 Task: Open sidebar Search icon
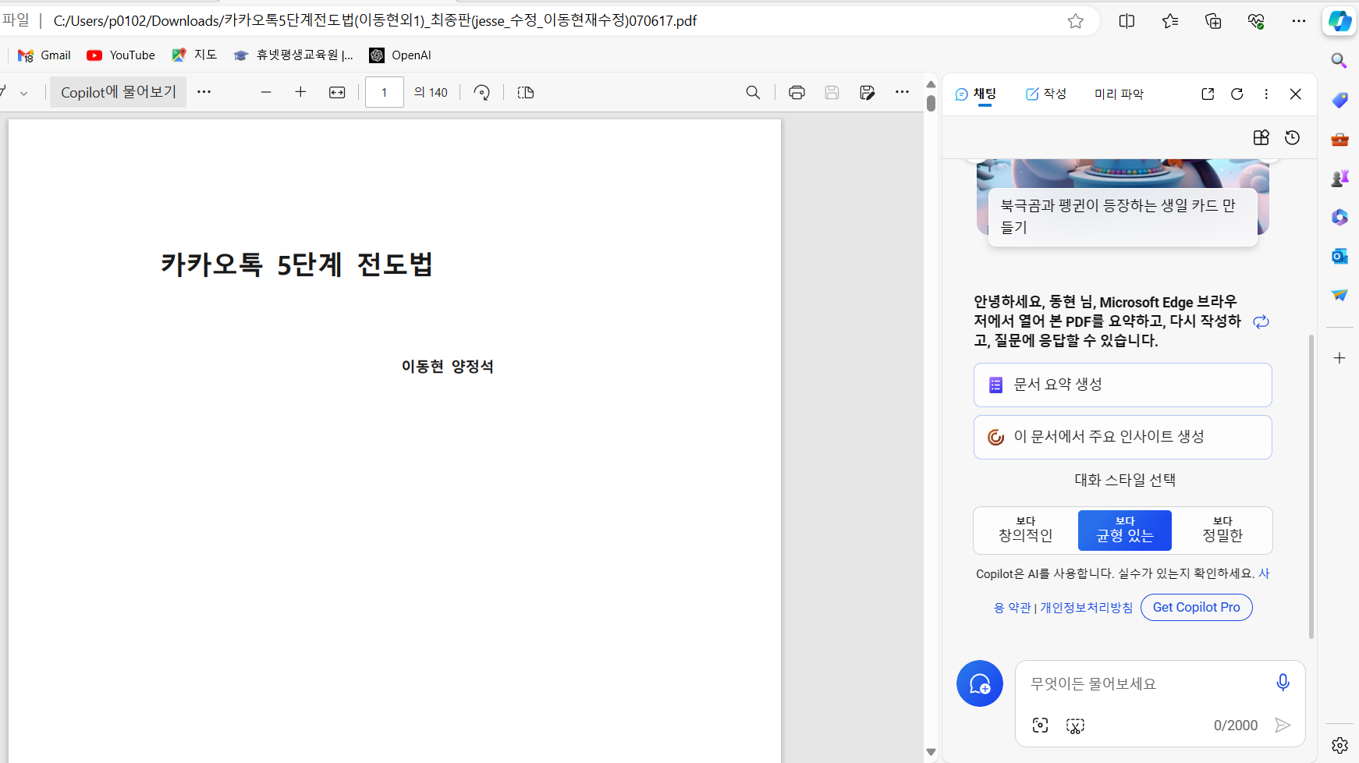[x=1339, y=61]
